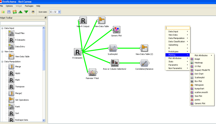Screen dimensions: 216x124
Task: Collapse the Data Input tree section
Action: (2, 28)
